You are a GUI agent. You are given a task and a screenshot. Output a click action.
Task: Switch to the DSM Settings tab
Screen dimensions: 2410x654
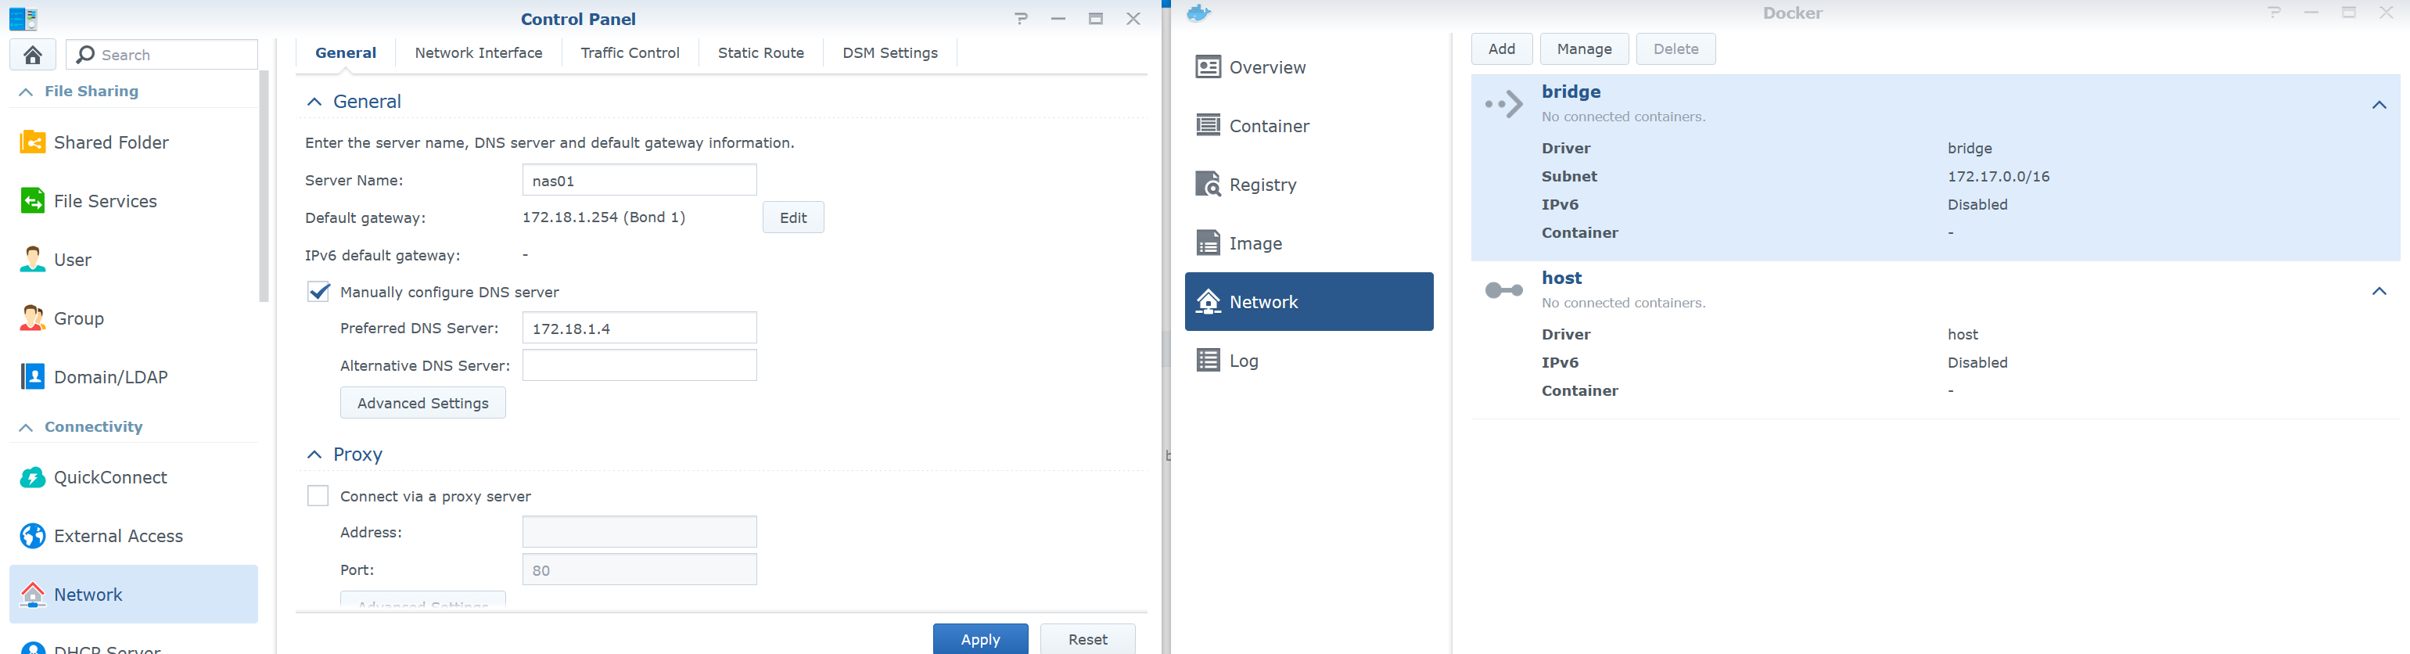[x=889, y=52]
